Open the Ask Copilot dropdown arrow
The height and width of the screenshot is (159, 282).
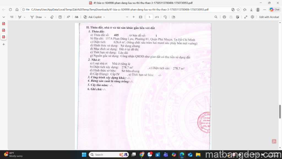[104, 17]
